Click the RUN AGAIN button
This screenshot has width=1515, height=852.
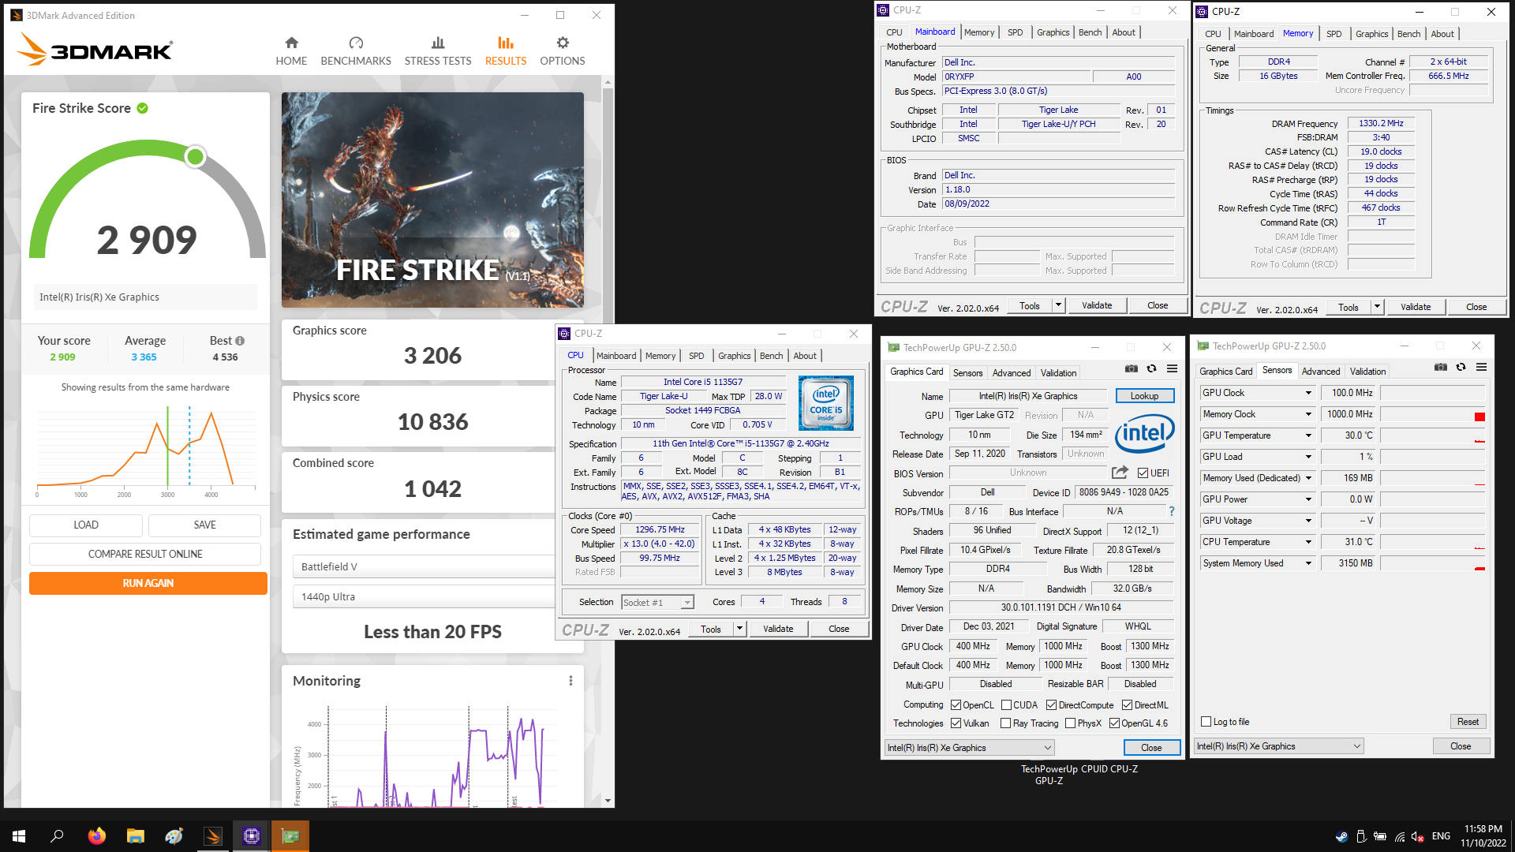tap(148, 583)
